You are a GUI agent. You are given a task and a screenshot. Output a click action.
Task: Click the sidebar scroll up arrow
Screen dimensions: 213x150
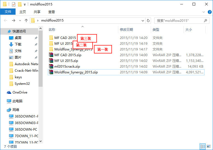[40, 28]
